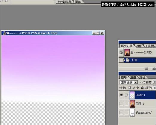Switch to the 动作 actions tab
Screen dimensions: 156x125
pyautogui.click(x=139, y=46)
